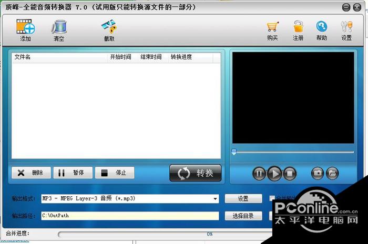The width and height of the screenshot is (368, 244).
Task: Click the 合并进度 progress bar
Action: [166, 234]
